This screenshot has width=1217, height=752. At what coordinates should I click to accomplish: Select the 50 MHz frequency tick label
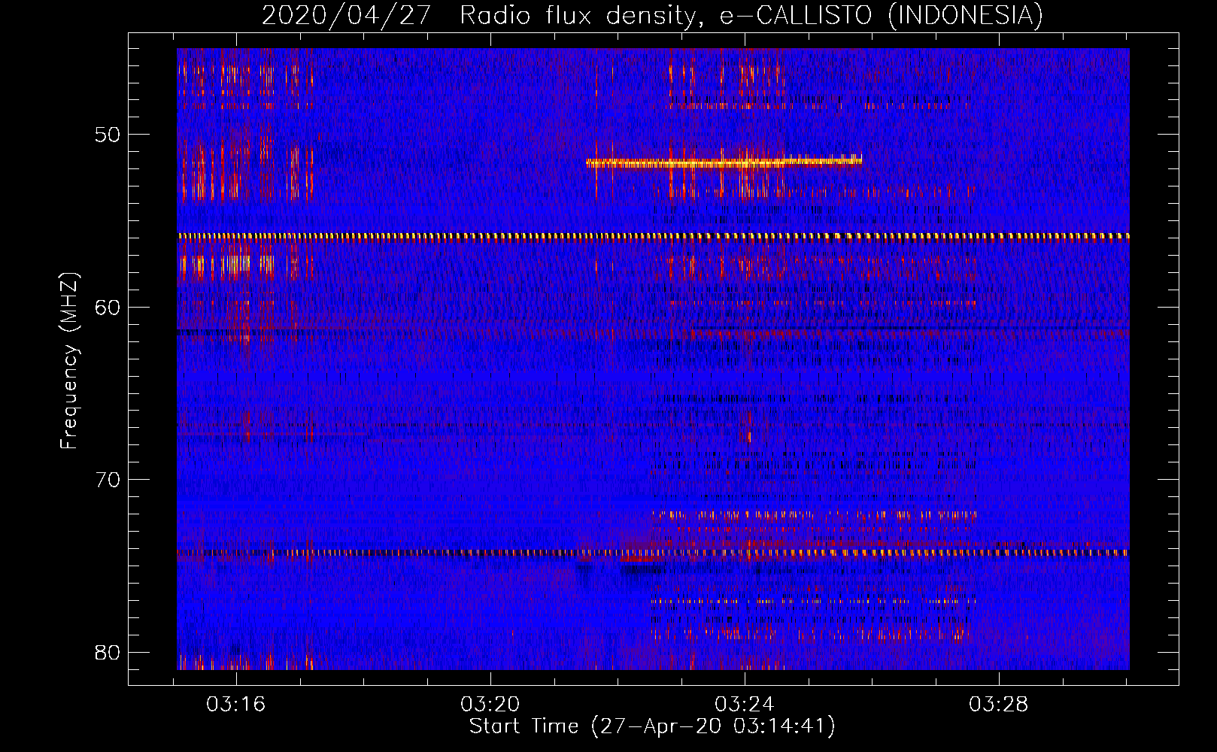(x=108, y=135)
